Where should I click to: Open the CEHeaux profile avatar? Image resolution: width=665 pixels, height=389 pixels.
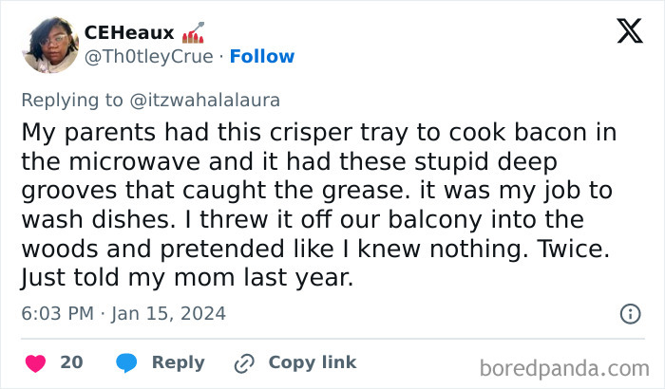pos(49,45)
